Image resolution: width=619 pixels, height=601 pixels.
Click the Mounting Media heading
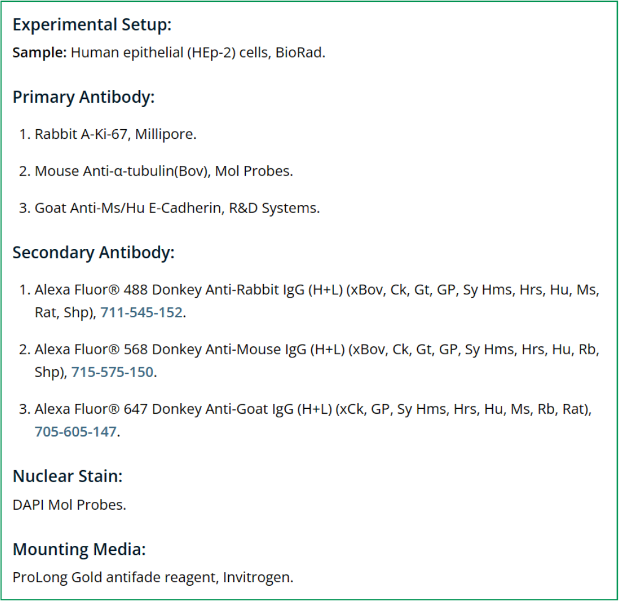(79, 549)
